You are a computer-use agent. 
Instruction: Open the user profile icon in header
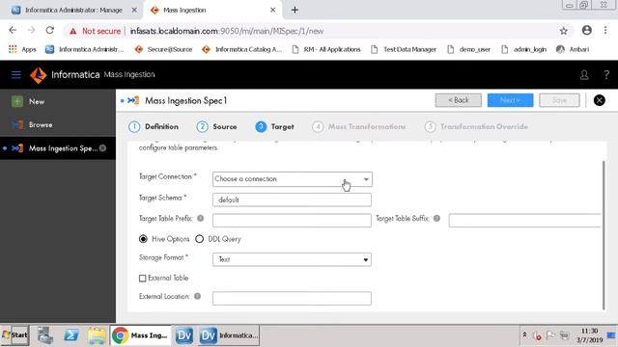coord(584,75)
